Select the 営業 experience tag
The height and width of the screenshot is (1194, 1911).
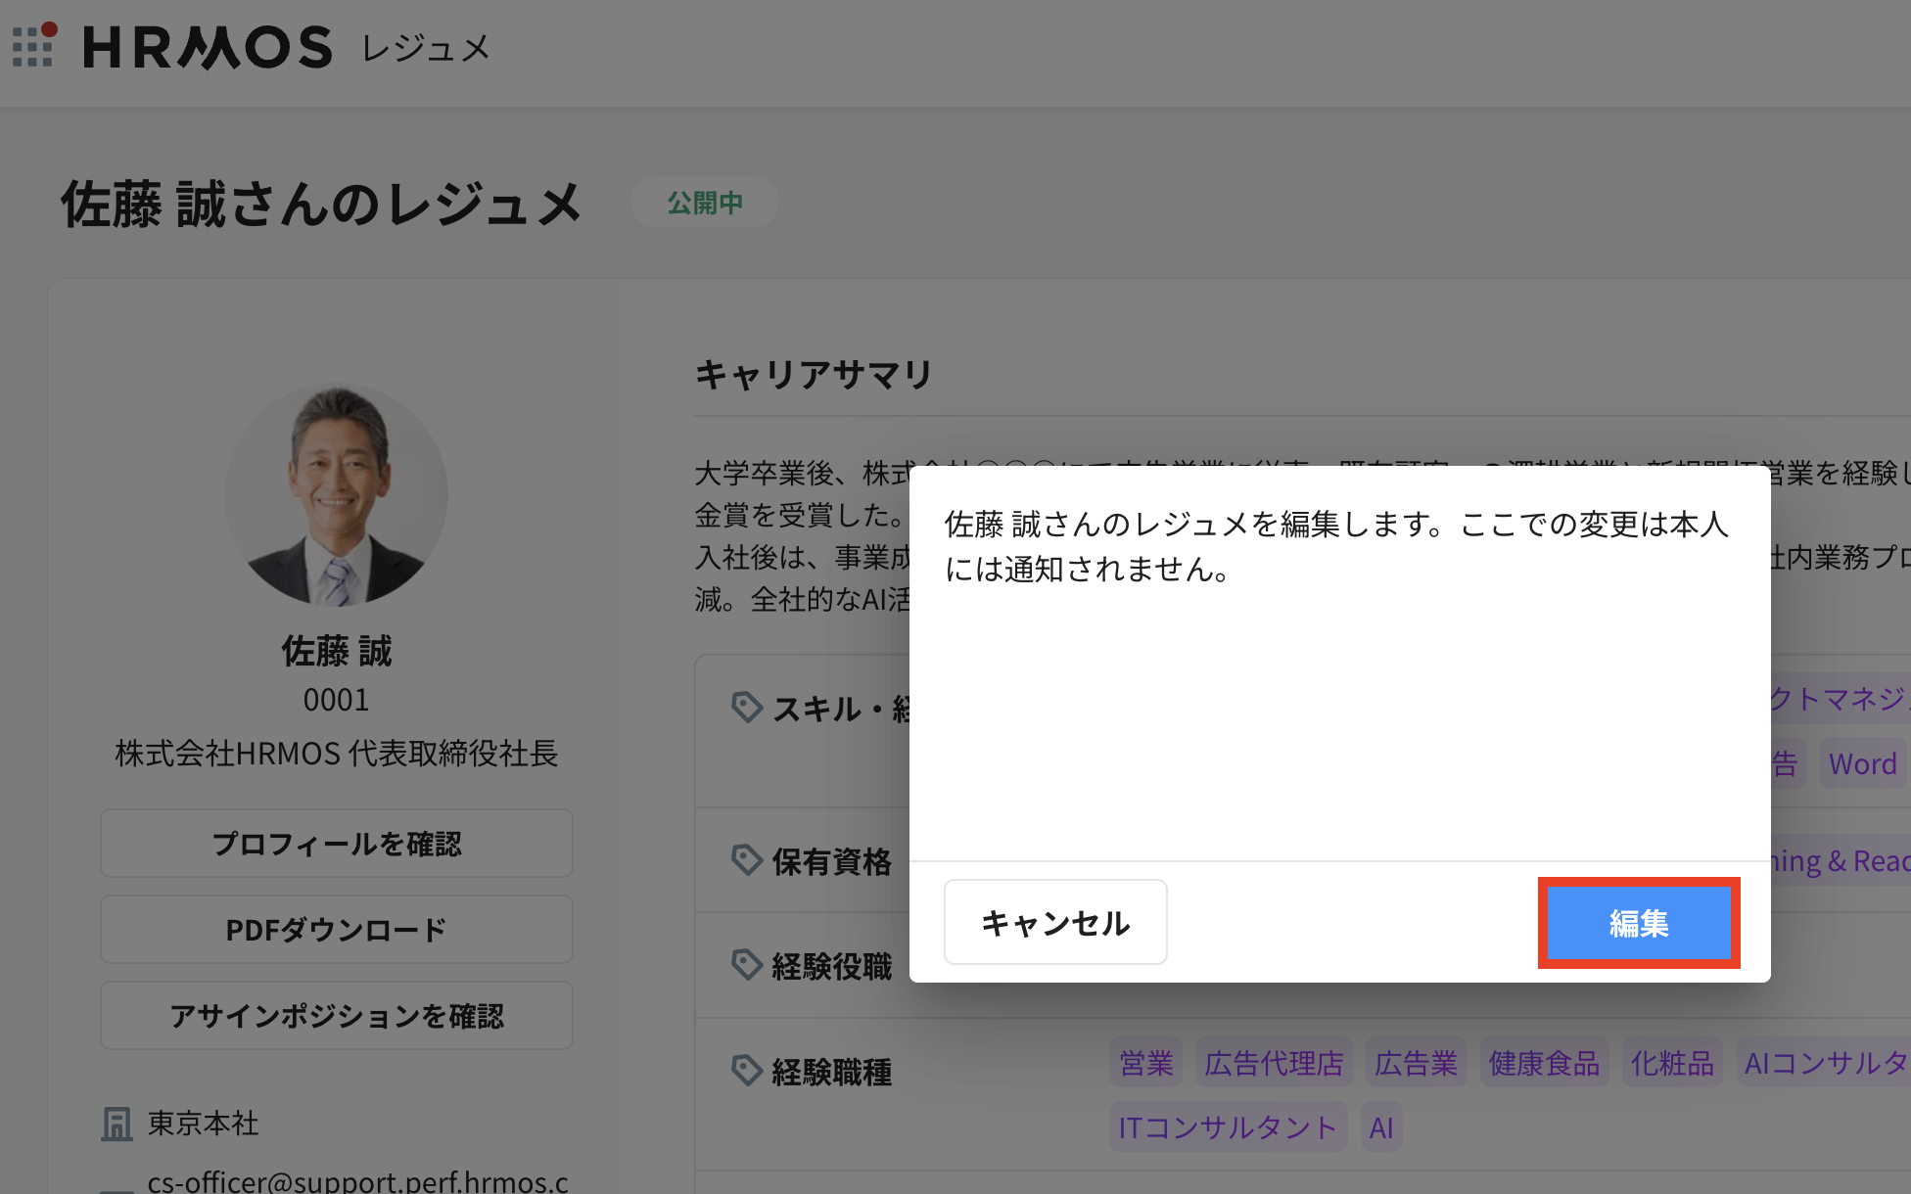(1144, 1062)
